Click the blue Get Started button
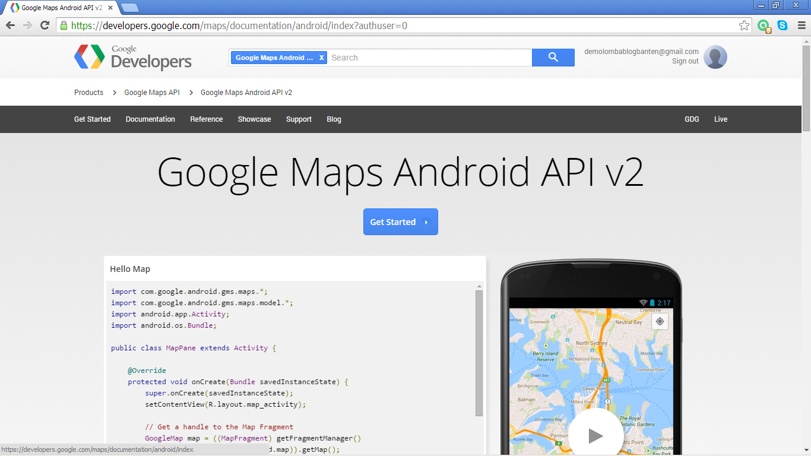Image resolution: width=811 pixels, height=456 pixels. click(x=401, y=221)
